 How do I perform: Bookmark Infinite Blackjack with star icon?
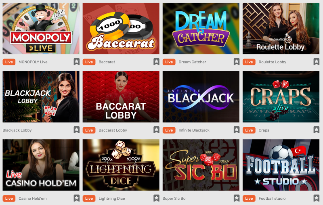(x=237, y=130)
